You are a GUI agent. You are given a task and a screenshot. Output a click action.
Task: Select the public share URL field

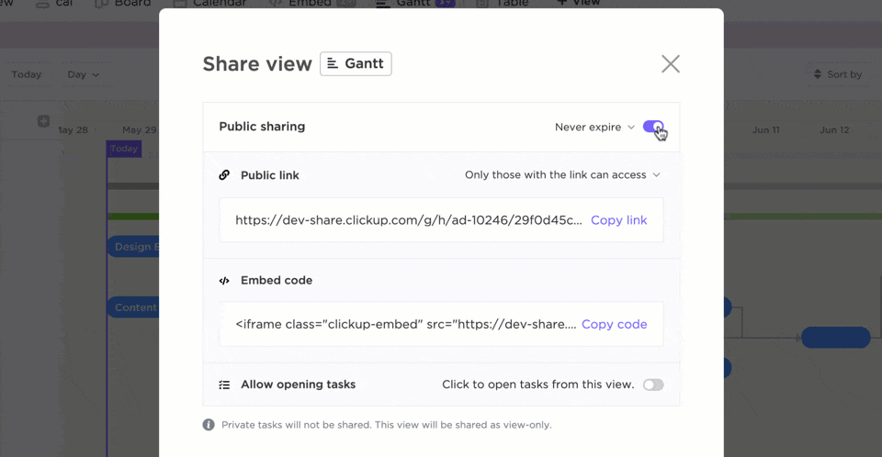[x=408, y=220]
